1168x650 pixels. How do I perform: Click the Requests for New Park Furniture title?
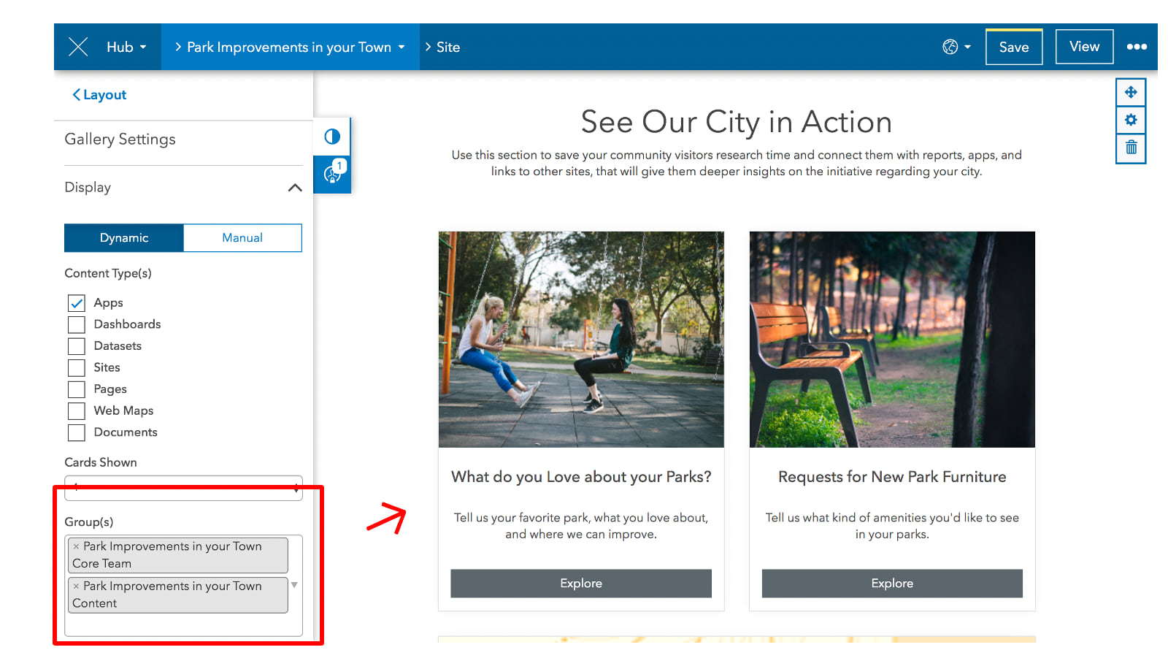click(892, 477)
